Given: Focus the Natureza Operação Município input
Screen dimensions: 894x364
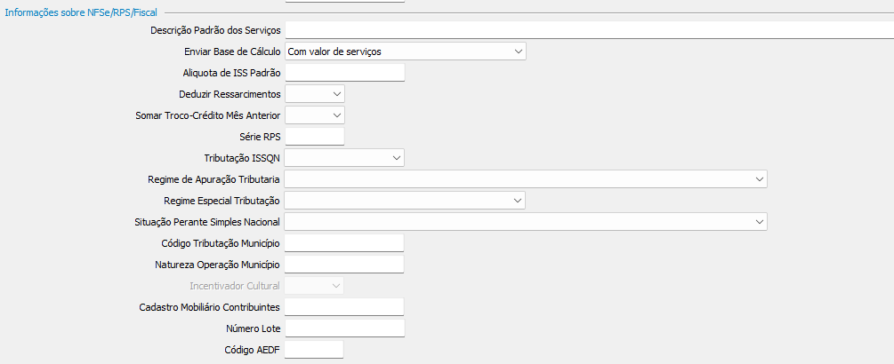Looking at the screenshot, I should coord(344,265).
